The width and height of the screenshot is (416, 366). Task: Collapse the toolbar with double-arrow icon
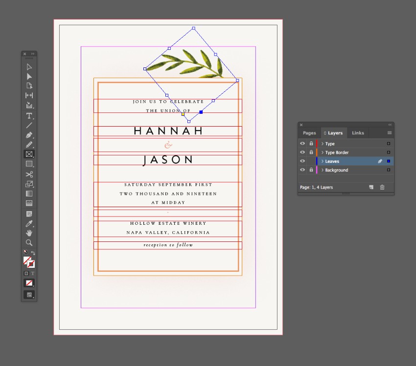coord(33,54)
